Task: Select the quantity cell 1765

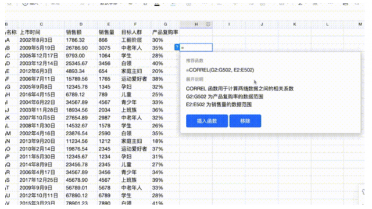Action: coord(109,79)
